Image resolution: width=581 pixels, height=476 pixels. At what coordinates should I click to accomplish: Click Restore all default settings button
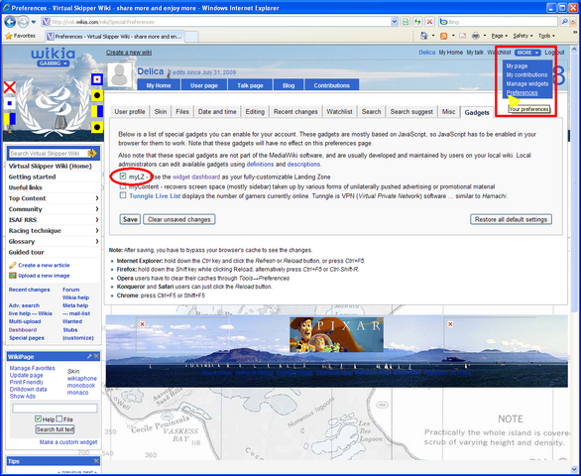pos(511,219)
